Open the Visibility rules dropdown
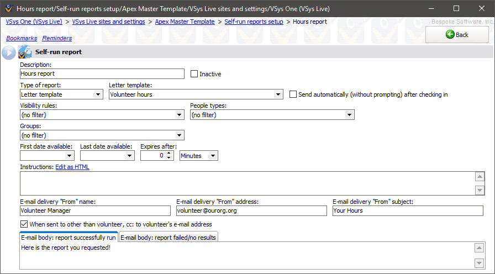Viewport: 495px width, 274px height. (180, 115)
